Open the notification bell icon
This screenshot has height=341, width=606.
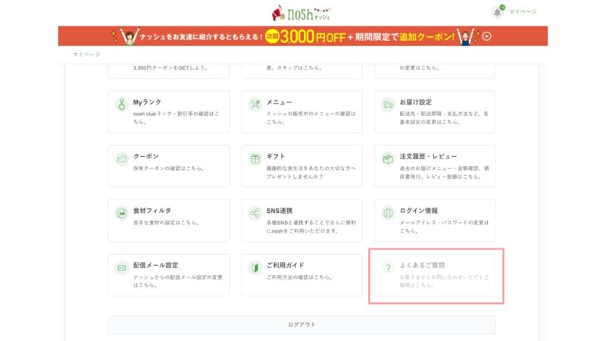coord(498,11)
